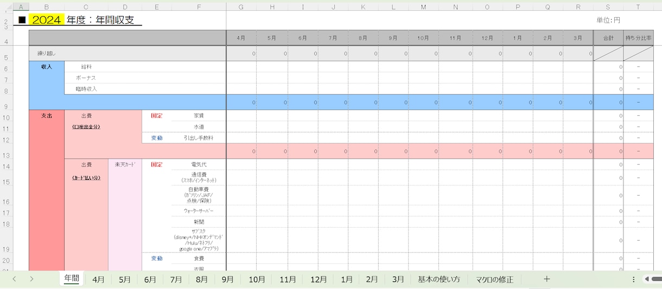
Task: Select column G header
Action: click(x=241, y=7)
